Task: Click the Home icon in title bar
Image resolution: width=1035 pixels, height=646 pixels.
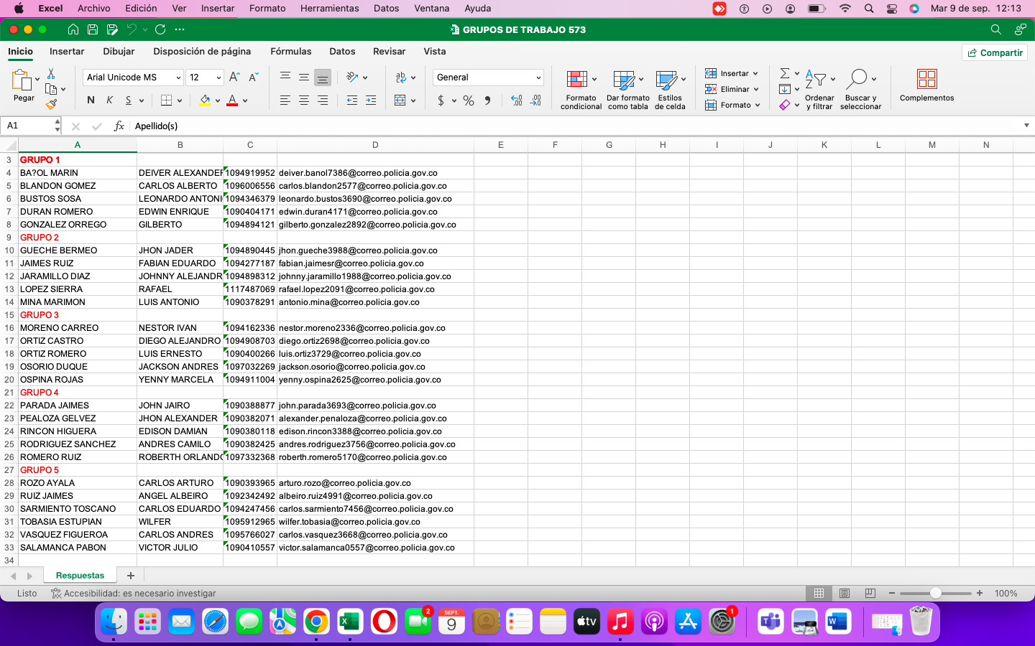Action: (73, 29)
